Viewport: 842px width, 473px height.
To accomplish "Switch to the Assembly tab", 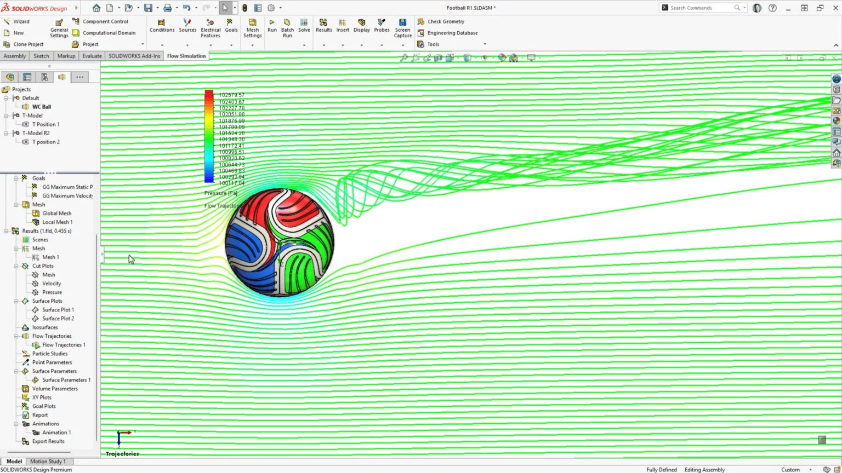I will coord(15,56).
